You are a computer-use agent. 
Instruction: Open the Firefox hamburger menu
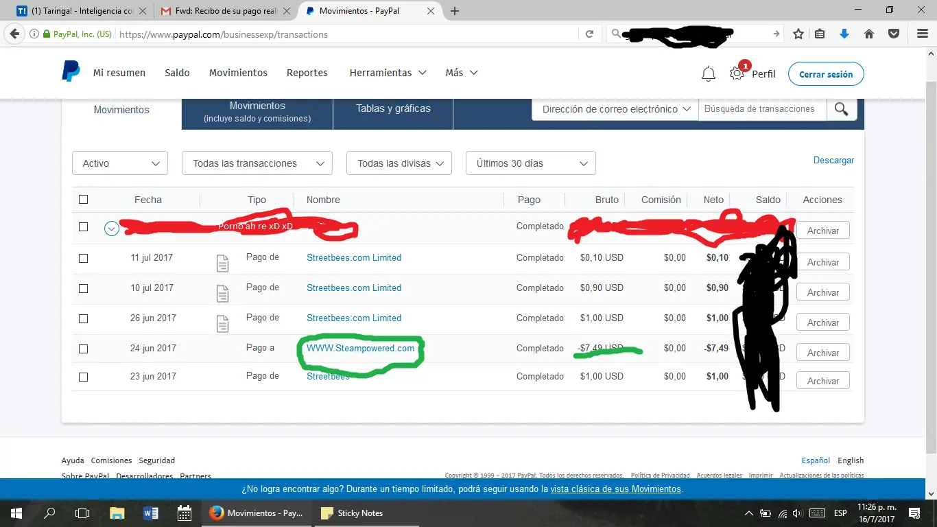click(x=923, y=34)
